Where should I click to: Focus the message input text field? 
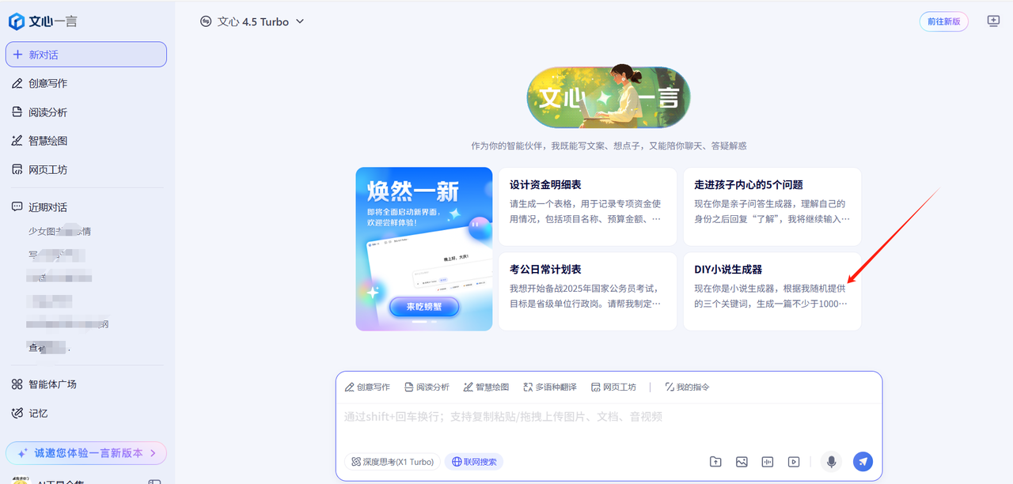[x=609, y=417]
